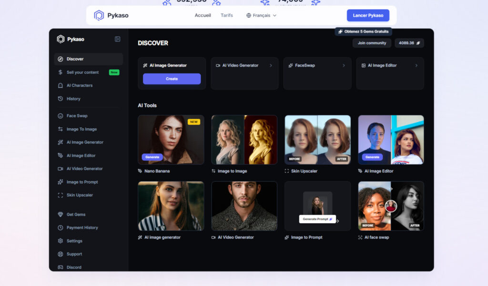Image resolution: width=488 pixels, height=286 pixels.
Task: Open the Nano Banana tool thumbnail
Action: click(171, 140)
